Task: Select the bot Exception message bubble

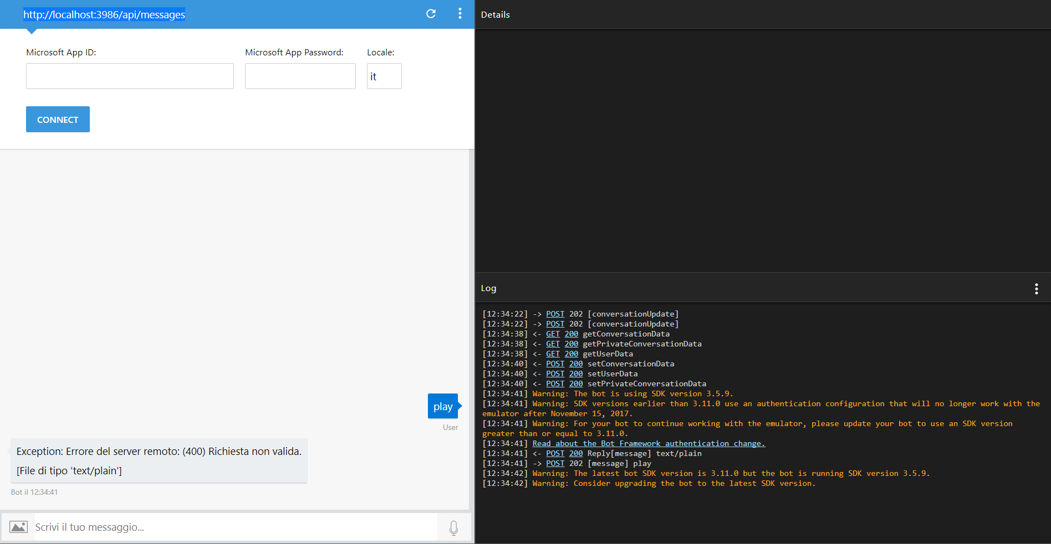Action: click(159, 461)
